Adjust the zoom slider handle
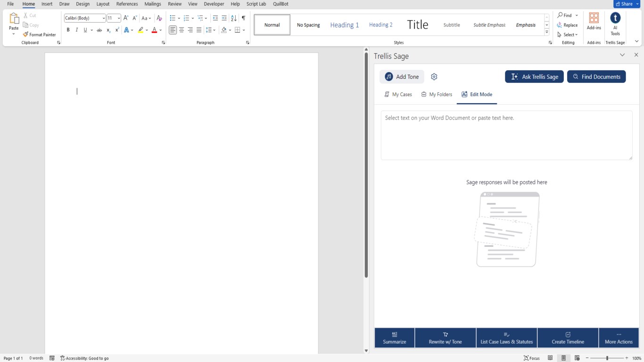 607,358
